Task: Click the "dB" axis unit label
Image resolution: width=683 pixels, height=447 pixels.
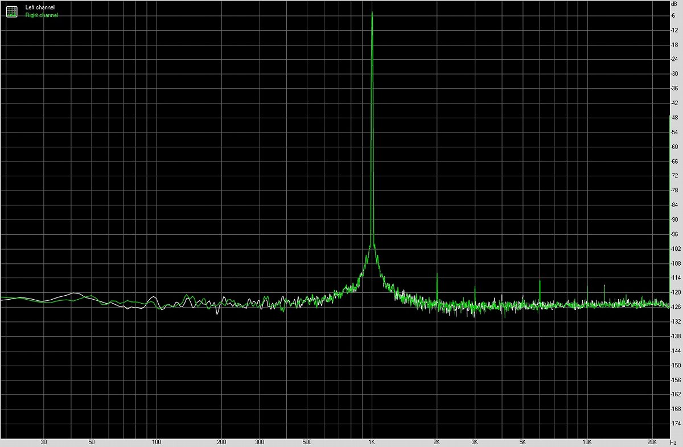Action: tap(674, 4)
